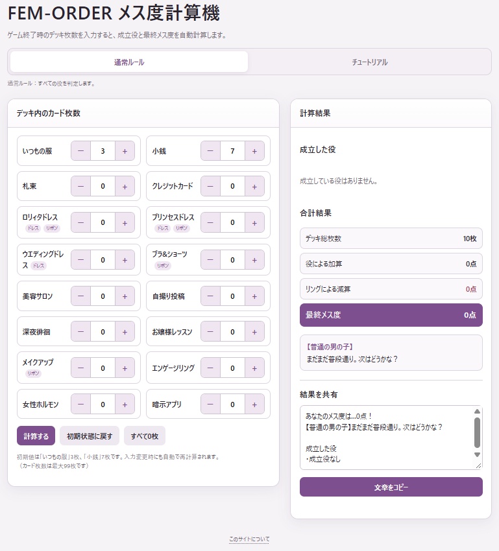Select the デッキ総枚数 10枚 row
The image size is (499, 551).
(x=391, y=239)
